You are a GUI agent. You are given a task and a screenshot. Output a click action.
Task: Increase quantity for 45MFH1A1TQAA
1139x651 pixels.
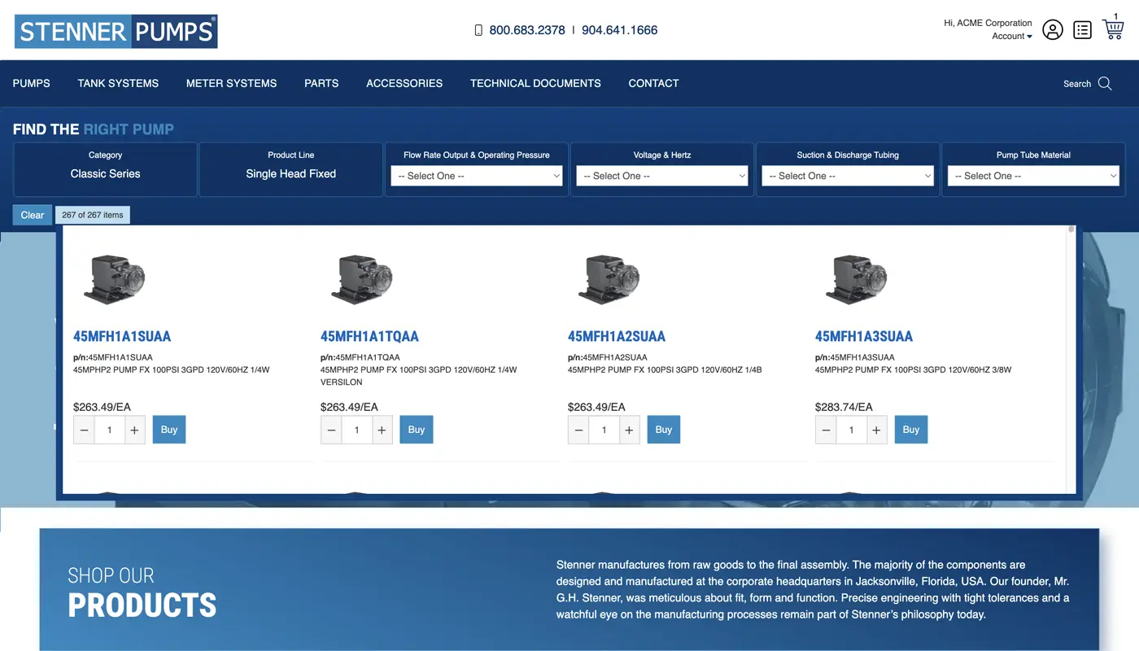click(x=382, y=430)
